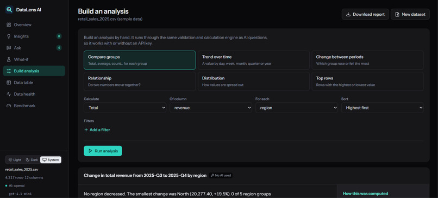
Task: Open the Calculate dropdown showing Total
Action: pos(125,108)
